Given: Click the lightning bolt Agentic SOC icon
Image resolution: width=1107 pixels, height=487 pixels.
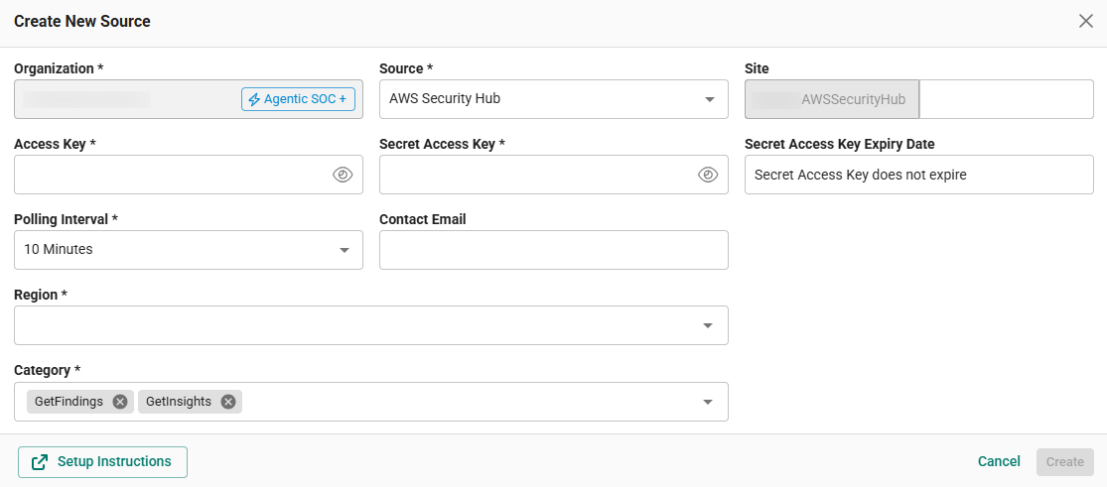Looking at the screenshot, I should (254, 99).
